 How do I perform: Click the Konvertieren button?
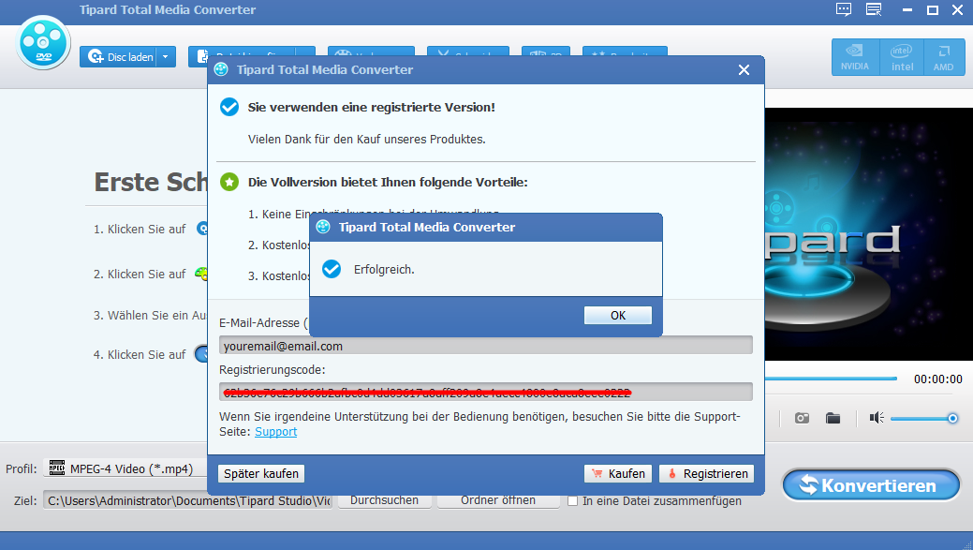pyautogui.click(x=871, y=484)
